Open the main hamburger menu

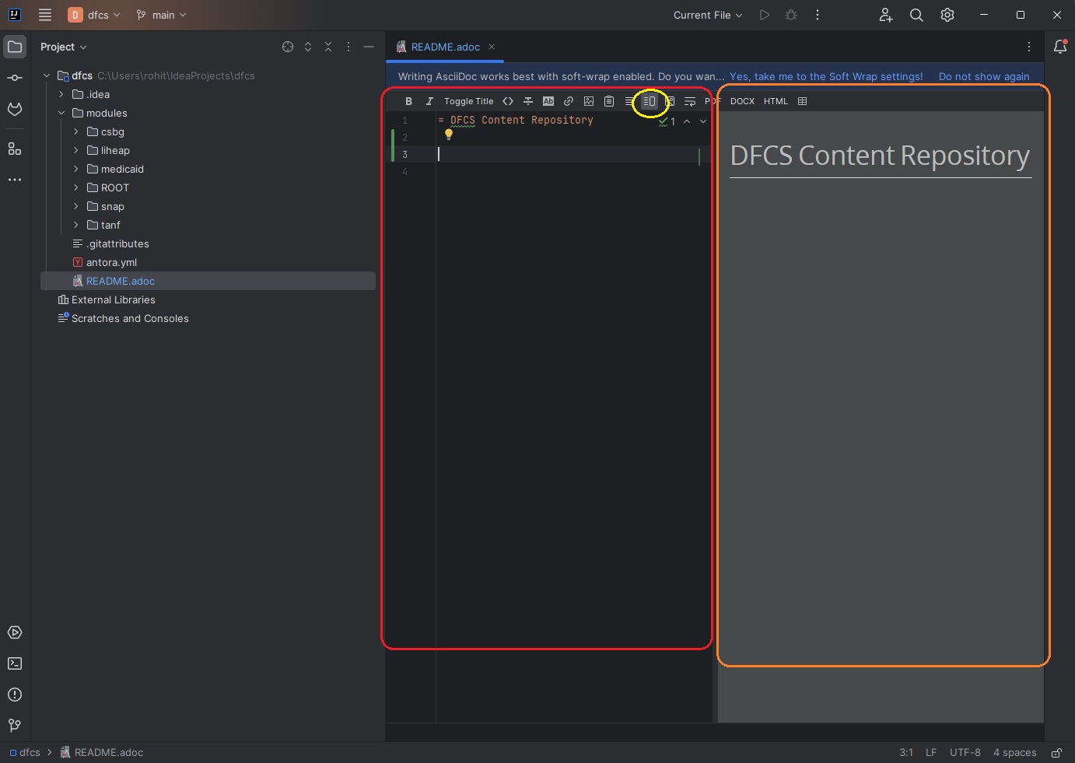tap(45, 15)
